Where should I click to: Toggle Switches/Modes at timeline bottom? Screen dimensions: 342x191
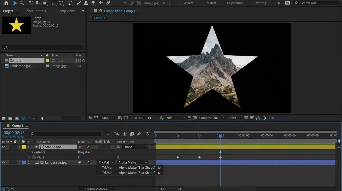click(96, 189)
